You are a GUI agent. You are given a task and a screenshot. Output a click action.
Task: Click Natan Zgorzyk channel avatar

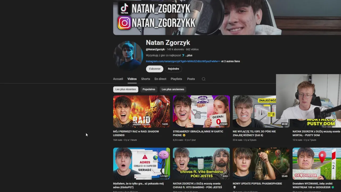click(x=128, y=56)
